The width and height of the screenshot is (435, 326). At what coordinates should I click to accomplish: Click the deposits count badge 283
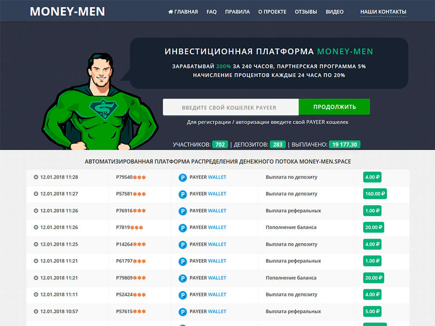(278, 144)
